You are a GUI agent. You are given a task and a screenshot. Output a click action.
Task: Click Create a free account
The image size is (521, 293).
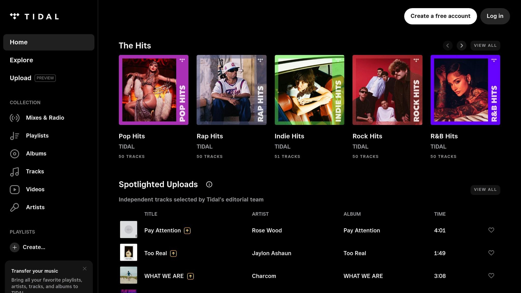pyautogui.click(x=440, y=16)
